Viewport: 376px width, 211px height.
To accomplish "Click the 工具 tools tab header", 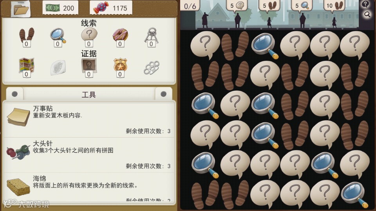I will coord(89,95).
